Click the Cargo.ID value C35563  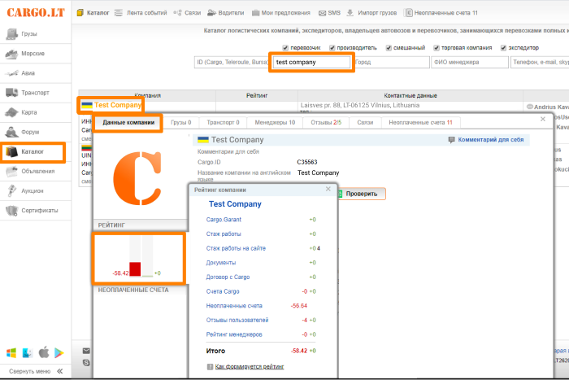coord(307,162)
